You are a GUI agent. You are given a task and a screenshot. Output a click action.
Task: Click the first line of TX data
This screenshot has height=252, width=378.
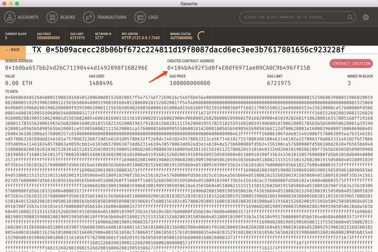click(189, 97)
